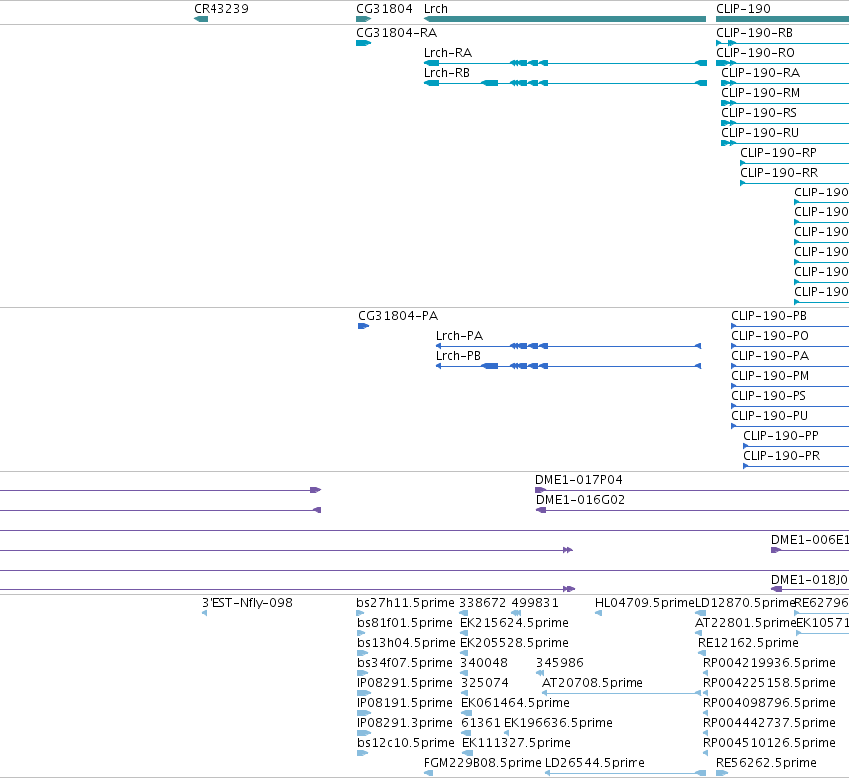Click the RP004442737.5prime EST label
This screenshot has height=778, width=849.
tap(769, 723)
